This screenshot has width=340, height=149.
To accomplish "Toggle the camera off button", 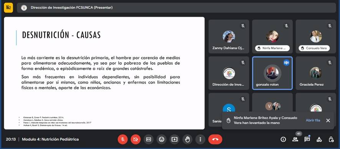I will [135, 139].
